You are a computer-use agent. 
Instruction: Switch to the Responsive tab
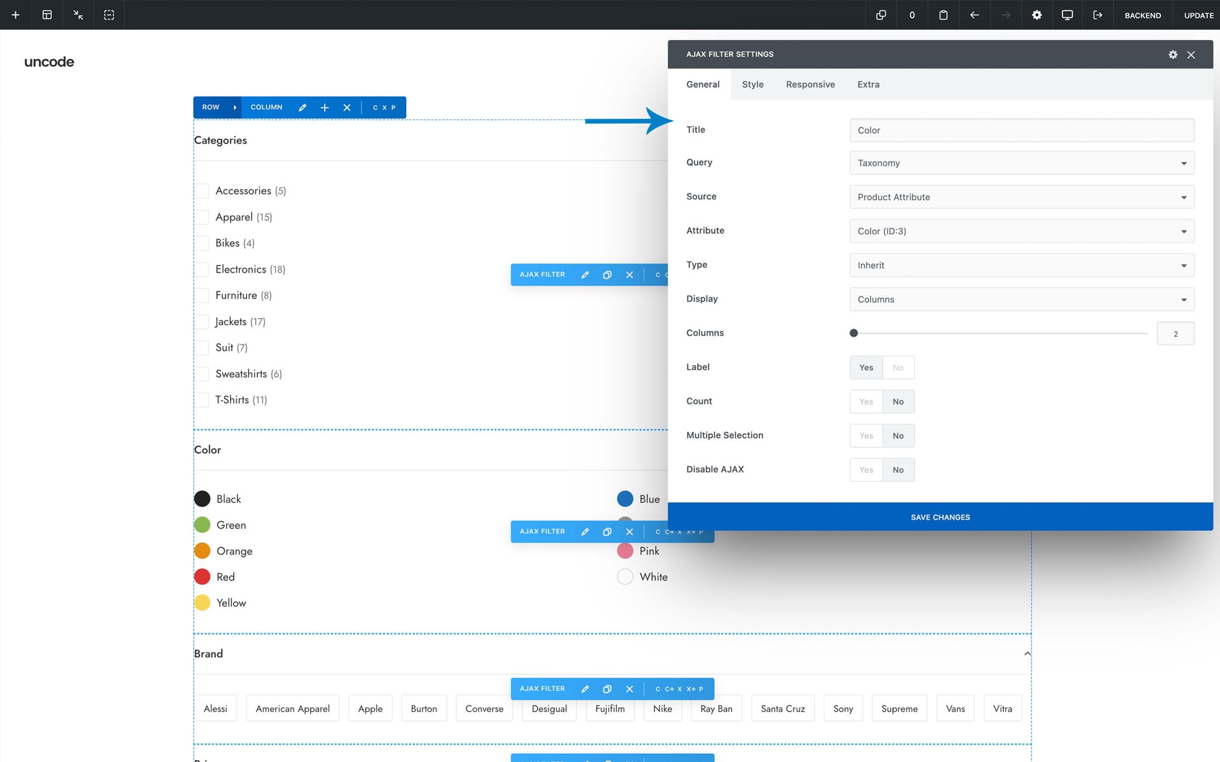(x=810, y=84)
